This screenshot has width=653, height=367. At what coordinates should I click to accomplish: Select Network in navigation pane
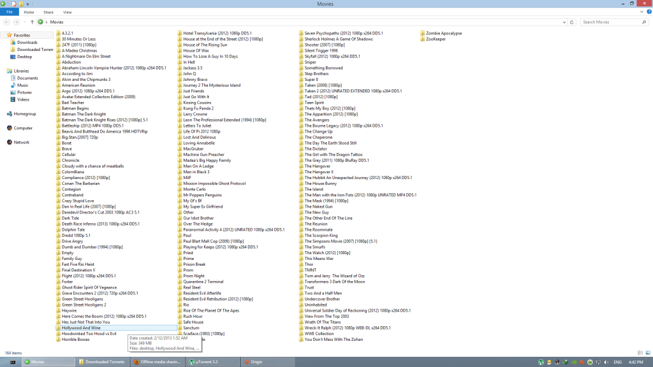[21, 142]
